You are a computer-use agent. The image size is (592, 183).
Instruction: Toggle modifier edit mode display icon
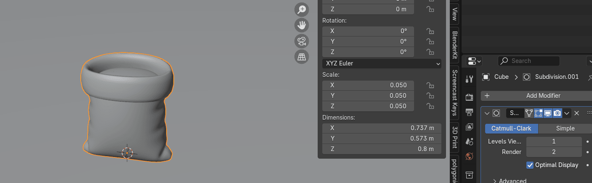[538, 113]
